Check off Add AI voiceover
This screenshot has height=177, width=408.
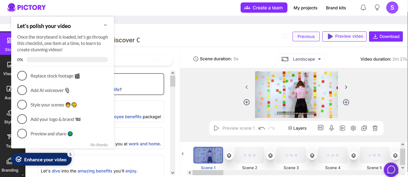tap(22, 90)
